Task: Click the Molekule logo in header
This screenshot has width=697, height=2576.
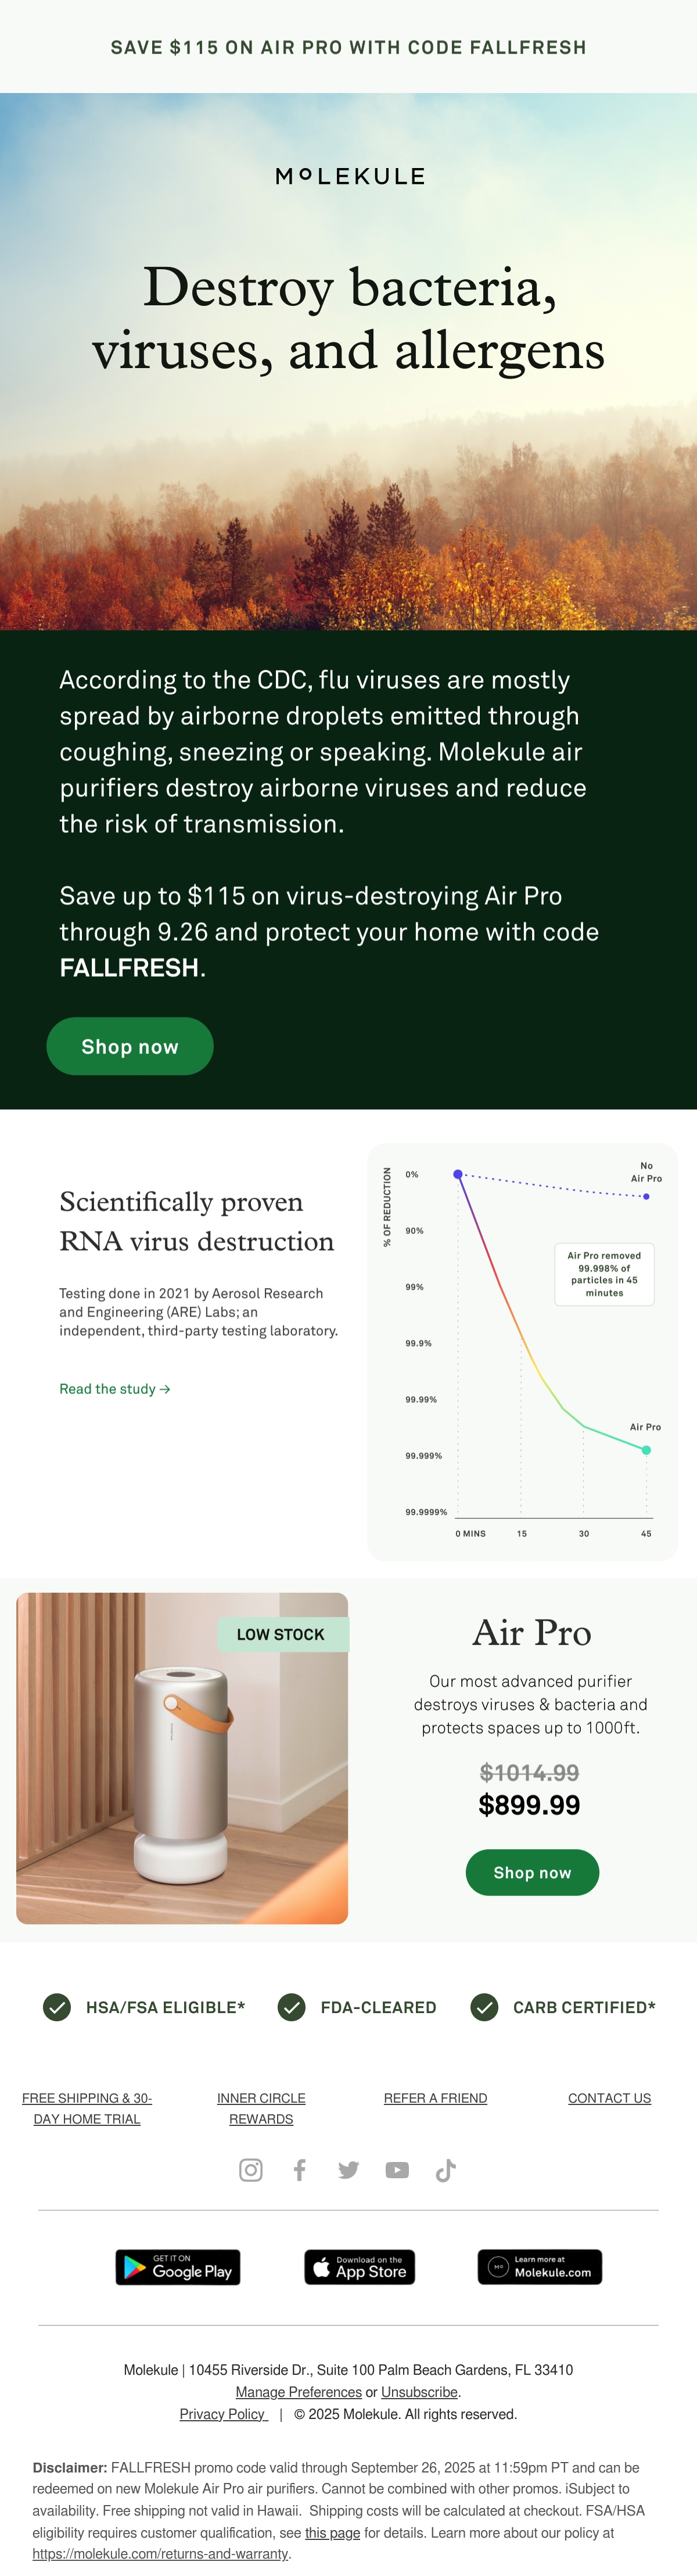Action: tap(350, 176)
